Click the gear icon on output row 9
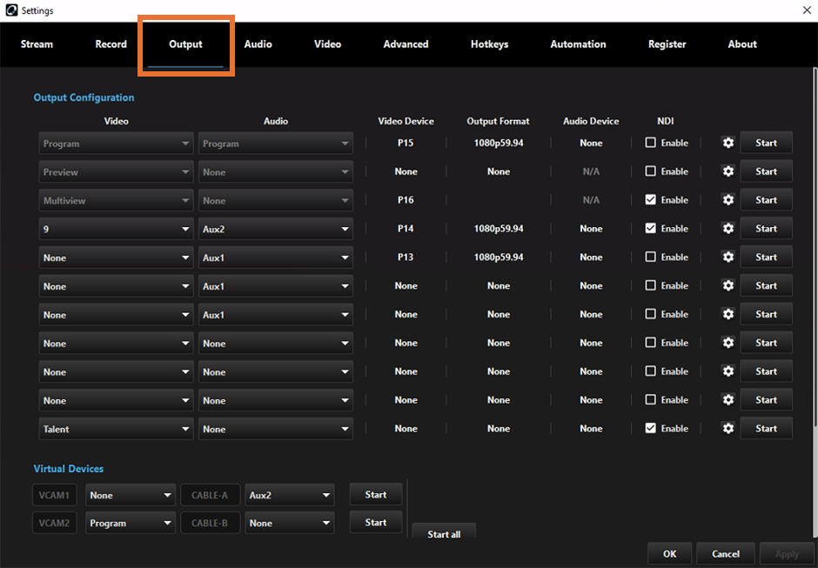Viewport: 818px width, 568px height. coord(727,228)
